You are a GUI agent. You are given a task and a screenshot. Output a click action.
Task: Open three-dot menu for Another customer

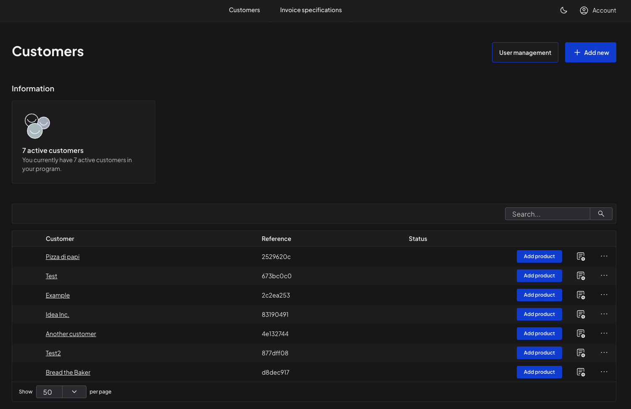[x=604, y=333]
